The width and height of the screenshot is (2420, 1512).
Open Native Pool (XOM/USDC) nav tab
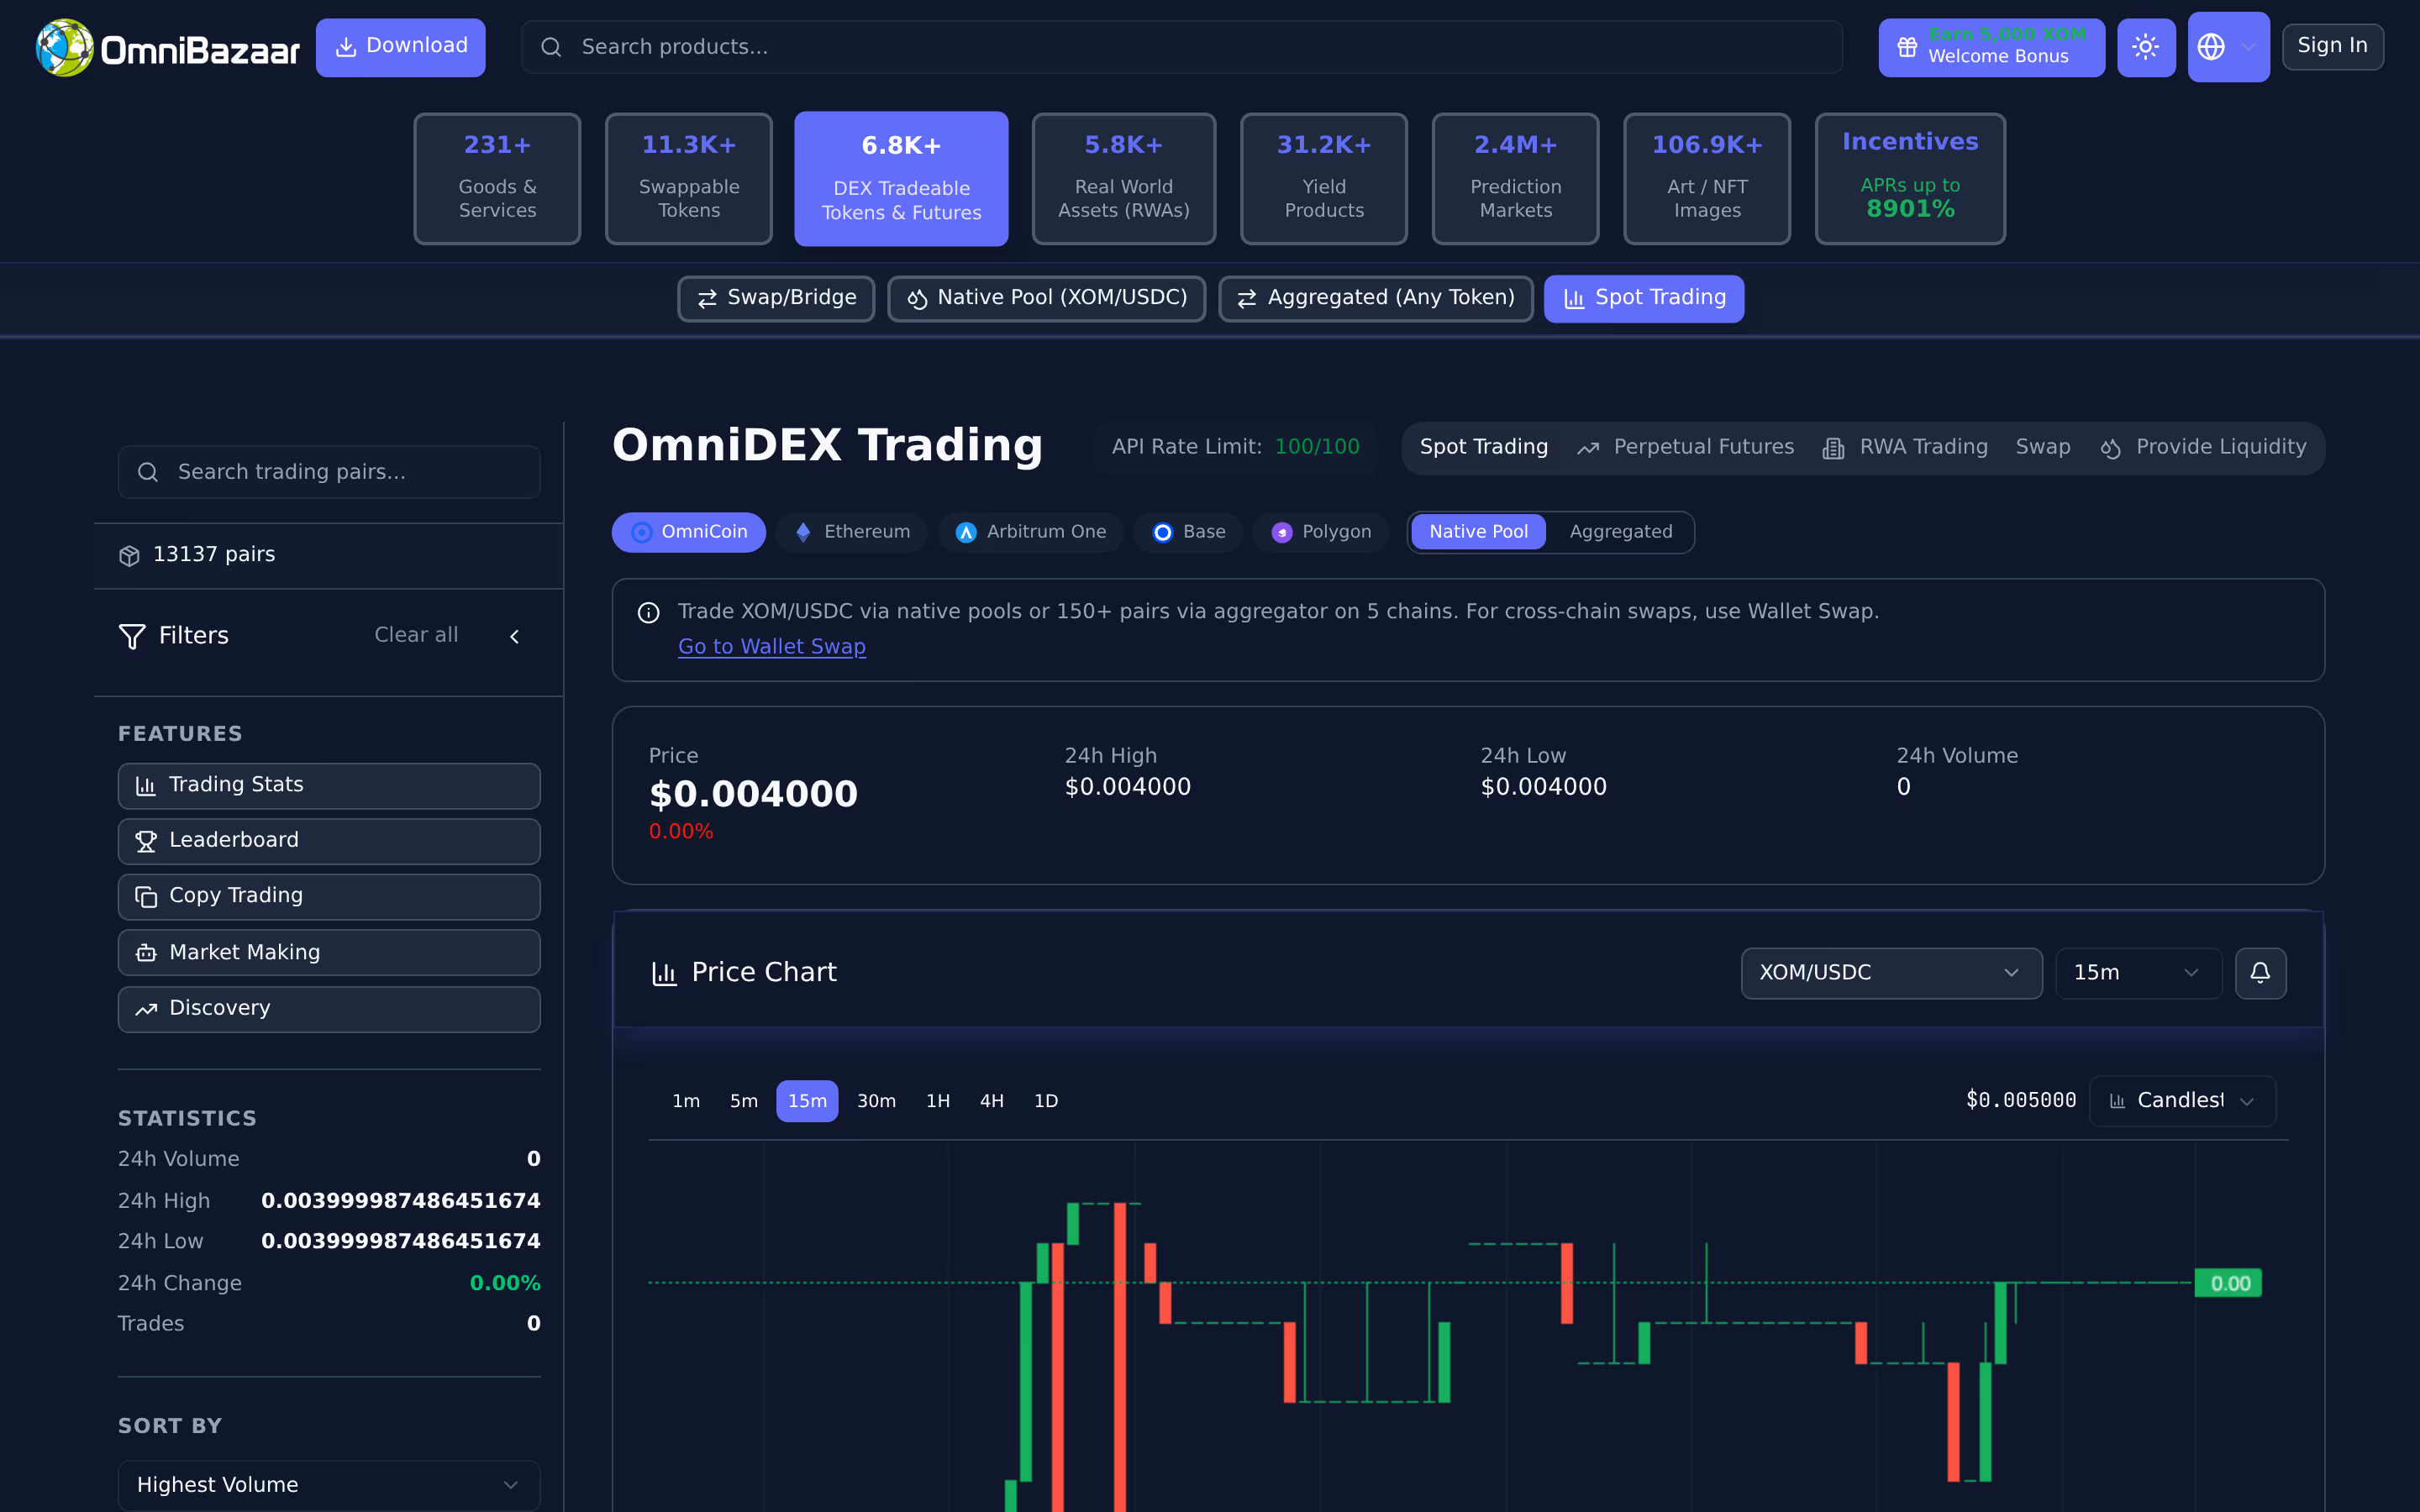[1046, 299]
